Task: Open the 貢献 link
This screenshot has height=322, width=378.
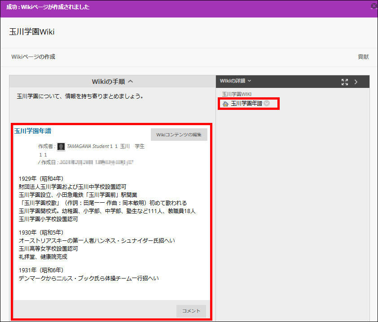Action: coord(363,57)
